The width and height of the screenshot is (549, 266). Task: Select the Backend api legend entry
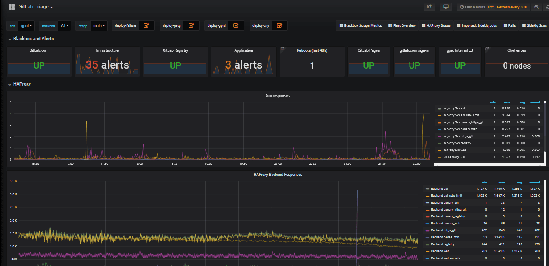[x=439, y=188]
